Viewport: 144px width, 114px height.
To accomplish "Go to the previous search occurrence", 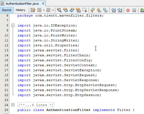I will [x=66, y=10].
